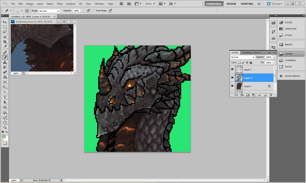Switch to the Paths tab in layers panel
This screenshot has height=183, width=306.
257,52
